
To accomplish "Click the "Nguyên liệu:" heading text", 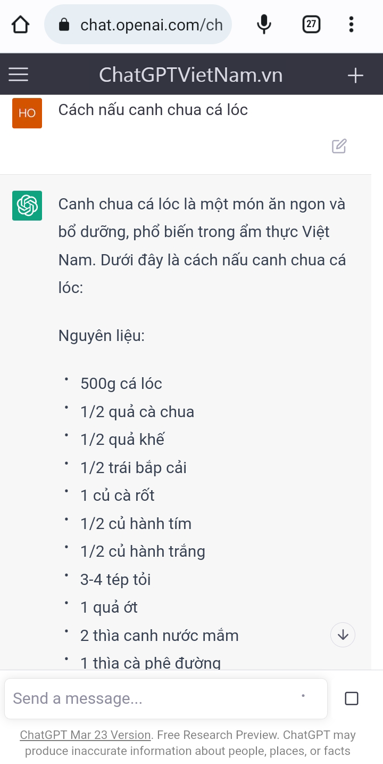I will pos(102,336).
